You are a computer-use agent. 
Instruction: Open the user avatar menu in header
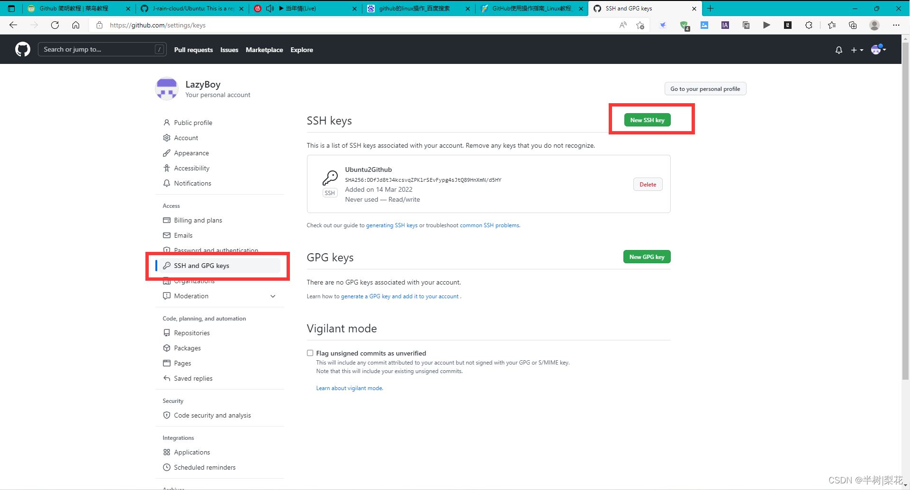point(878,49)
